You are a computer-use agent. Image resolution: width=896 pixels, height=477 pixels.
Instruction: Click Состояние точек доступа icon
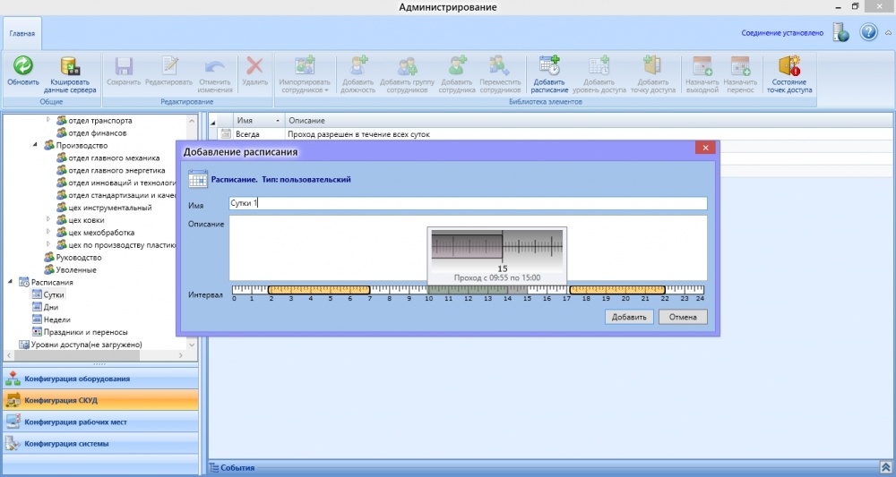pos(789,65)
